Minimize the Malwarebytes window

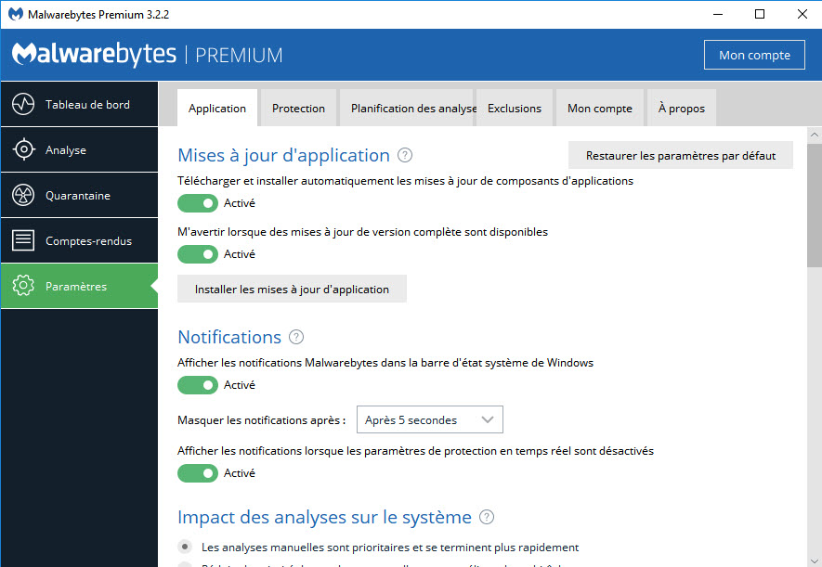[718, 14]
